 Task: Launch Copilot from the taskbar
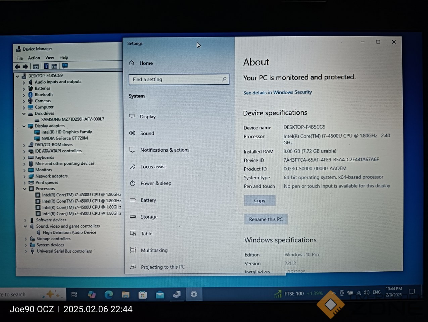[x=92, y=294]
